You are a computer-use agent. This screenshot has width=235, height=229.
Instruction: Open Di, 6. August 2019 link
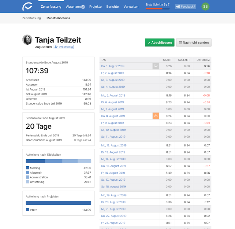(x=112, y=102)
